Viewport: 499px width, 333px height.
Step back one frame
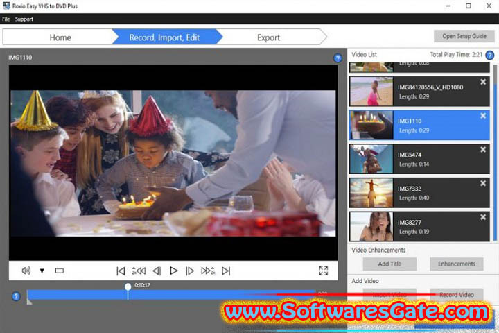pyautogui.click(x=157, y=271)
